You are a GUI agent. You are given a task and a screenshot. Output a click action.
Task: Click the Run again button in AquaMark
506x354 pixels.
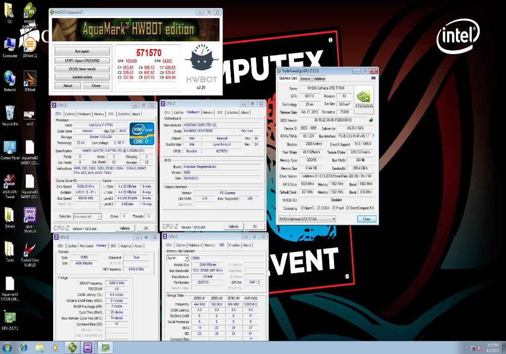point(82,51)
